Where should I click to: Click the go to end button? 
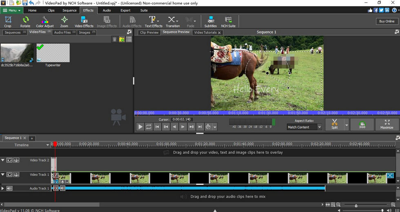point(200,127)
